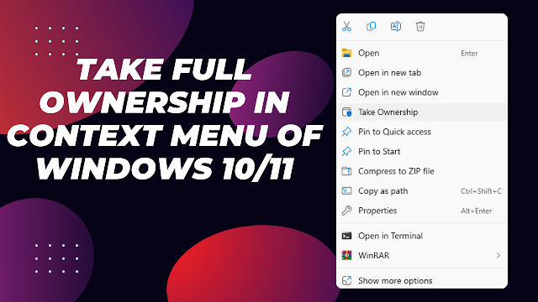Click the Compress to ZIP icon

coord(346,171)
